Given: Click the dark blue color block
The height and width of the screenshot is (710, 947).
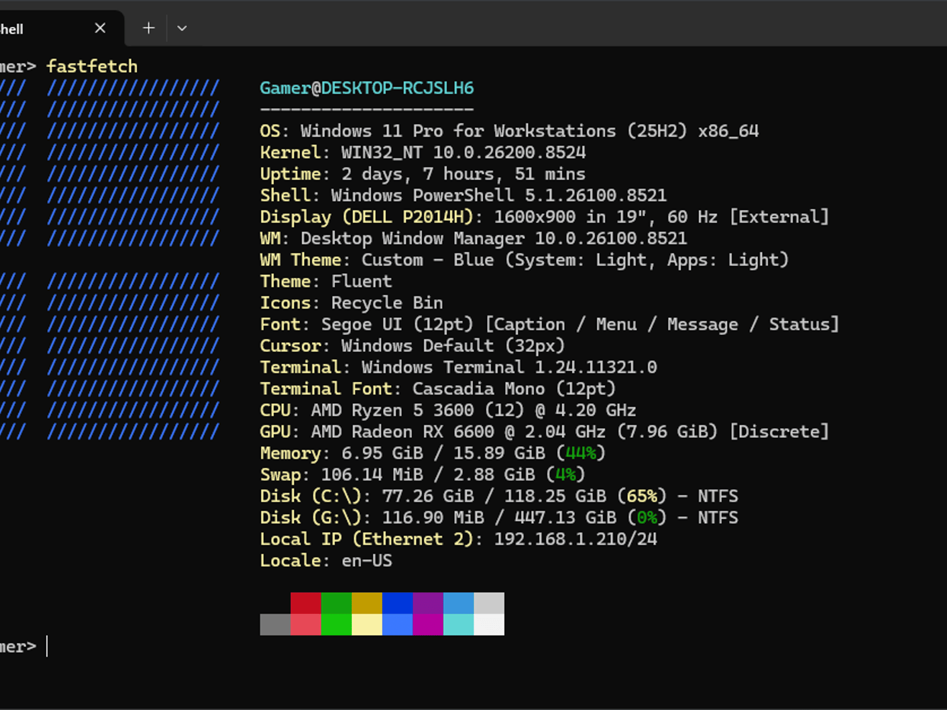Looking at the screenshot, I should click(x=397, y=603).
